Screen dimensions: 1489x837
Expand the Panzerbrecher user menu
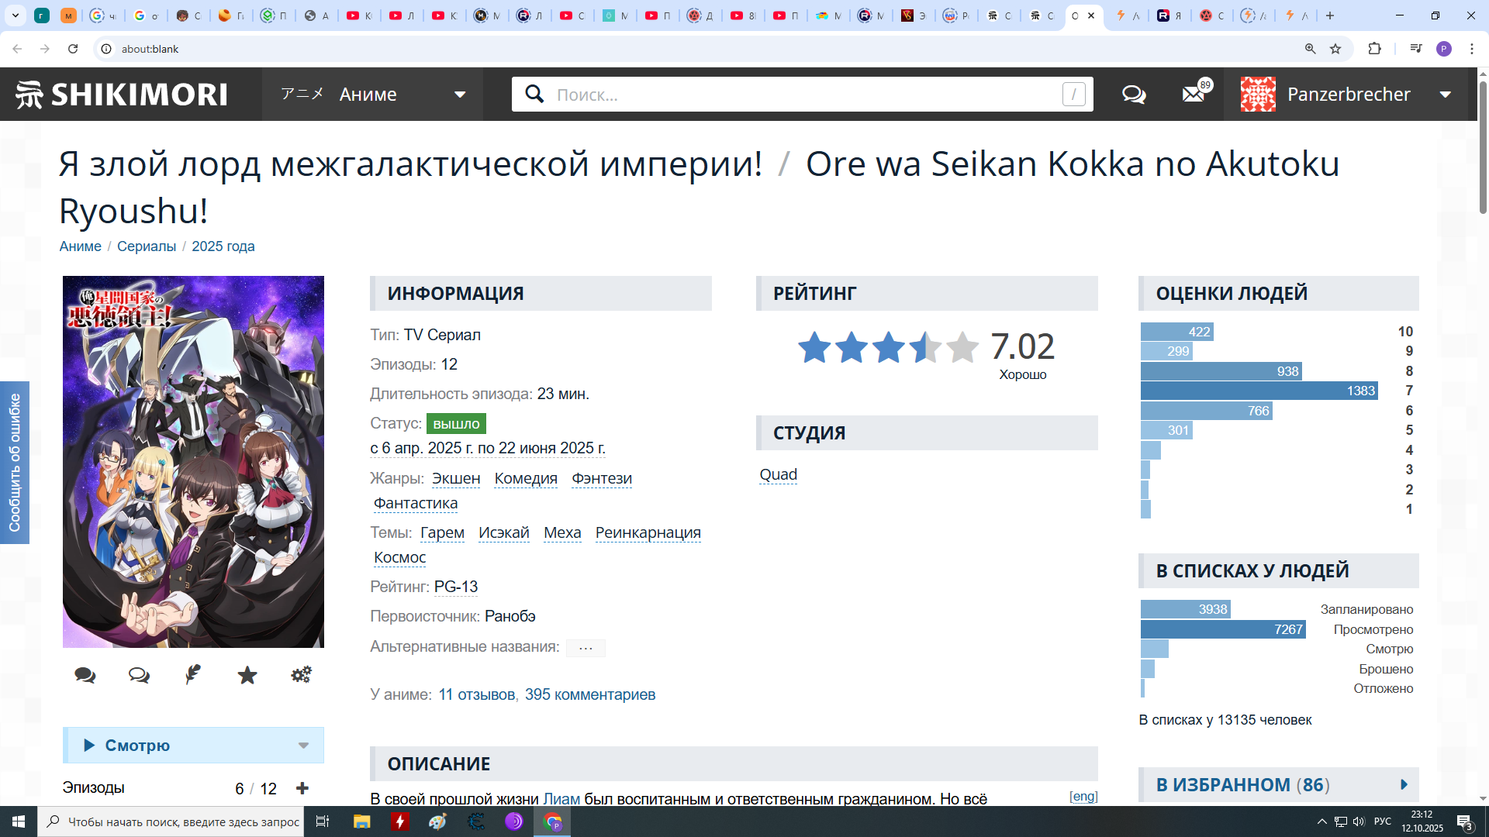coord(1446,95)
